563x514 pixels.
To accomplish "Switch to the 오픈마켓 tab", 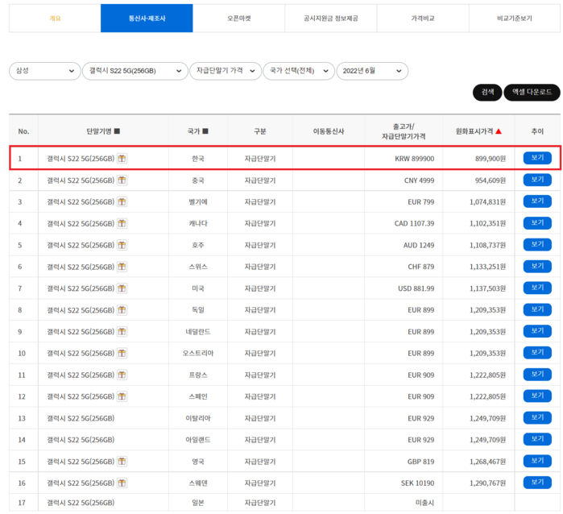I will coord(238,19).
